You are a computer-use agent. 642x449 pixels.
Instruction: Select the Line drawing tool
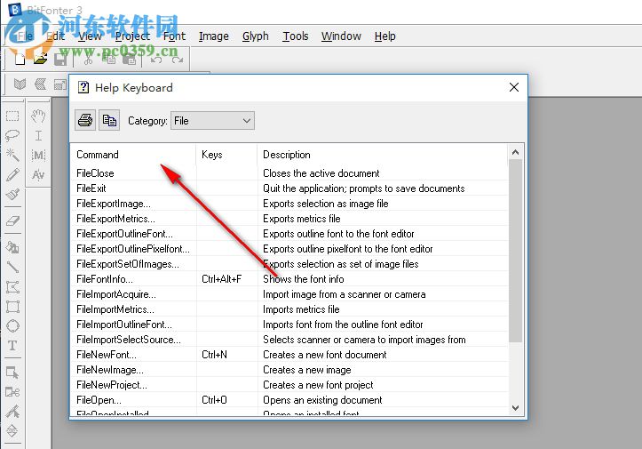click(x=12, y=267)
